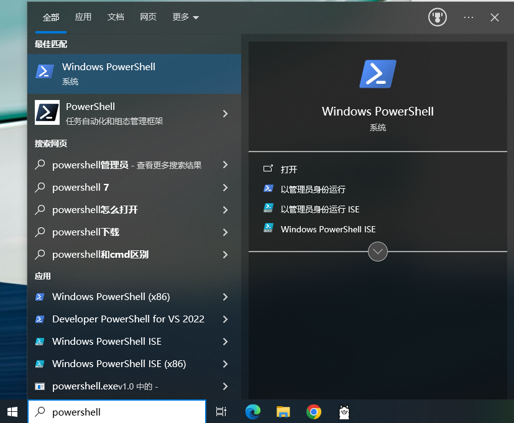This screenshot has height=423, width=514.
Task: Expand the powershell 7 suggestion arrow
Action: click(x=225, y=188)
